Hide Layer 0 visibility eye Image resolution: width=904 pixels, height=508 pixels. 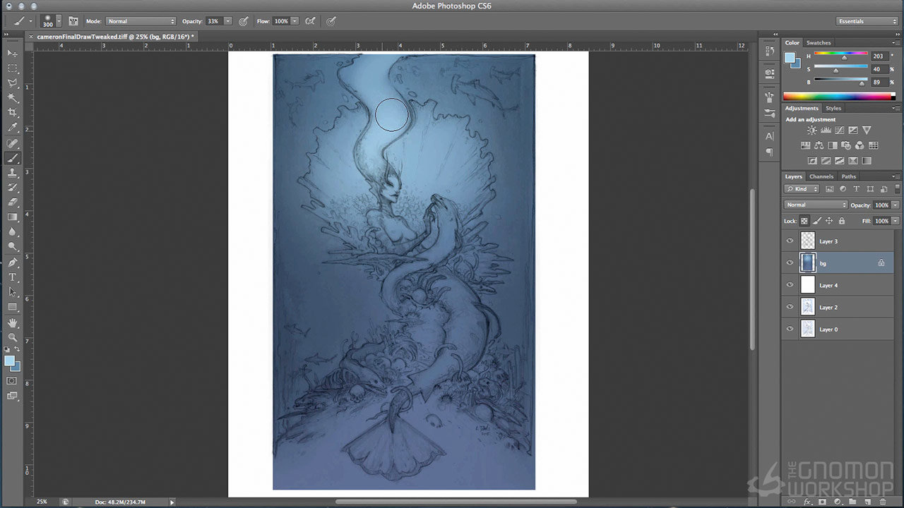(x=790, y=329)
